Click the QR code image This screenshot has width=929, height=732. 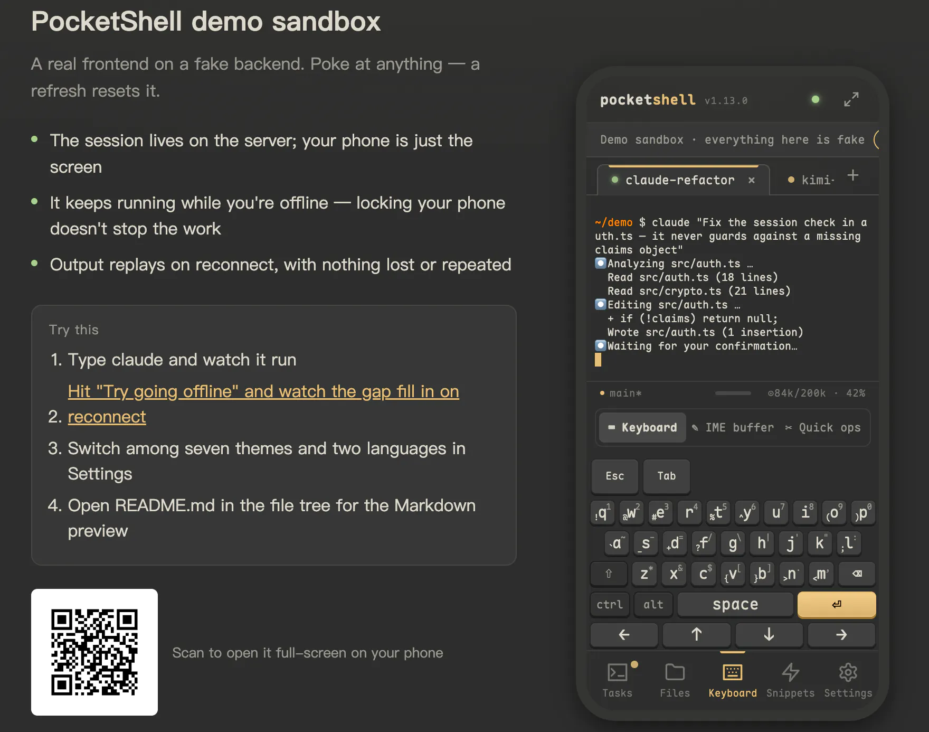[94, 652]
